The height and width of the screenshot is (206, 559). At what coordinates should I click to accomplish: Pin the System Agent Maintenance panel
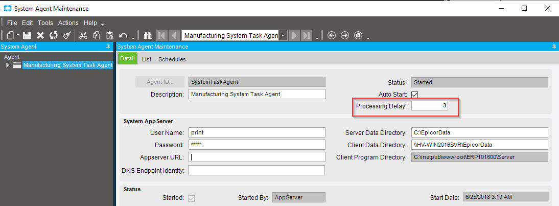(554, 47)
